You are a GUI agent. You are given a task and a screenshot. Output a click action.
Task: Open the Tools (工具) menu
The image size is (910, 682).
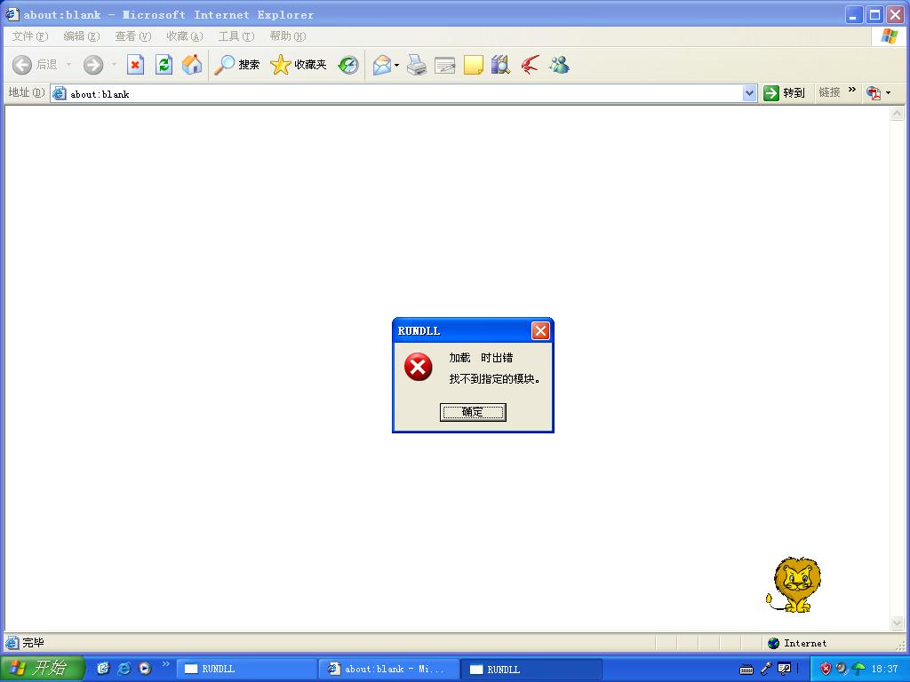236,36
